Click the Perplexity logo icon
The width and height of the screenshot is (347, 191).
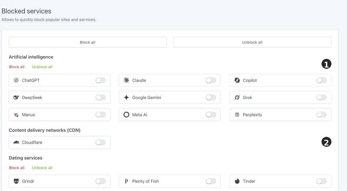(237, 115)
